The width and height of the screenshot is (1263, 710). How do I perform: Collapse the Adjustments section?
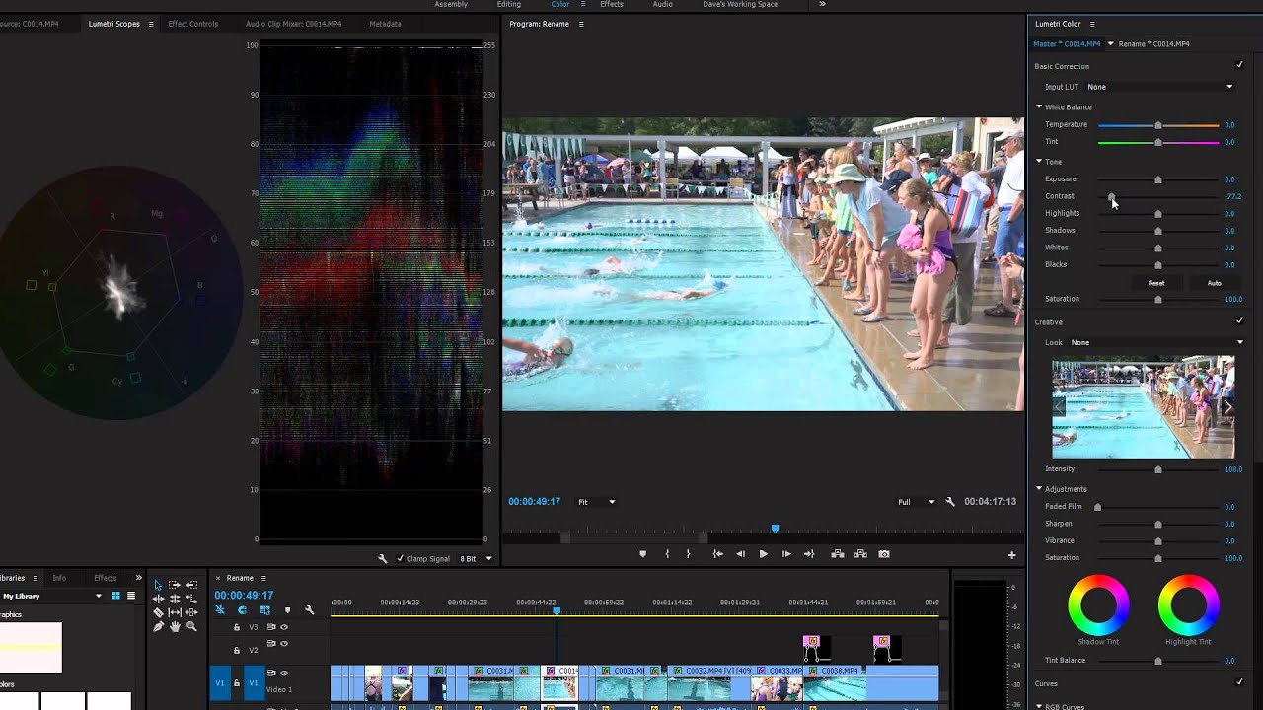pyautogui.click(x=1039, y=488)
